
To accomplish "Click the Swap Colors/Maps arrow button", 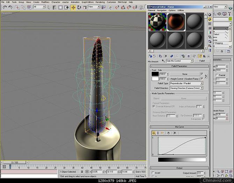I will 206,76.
